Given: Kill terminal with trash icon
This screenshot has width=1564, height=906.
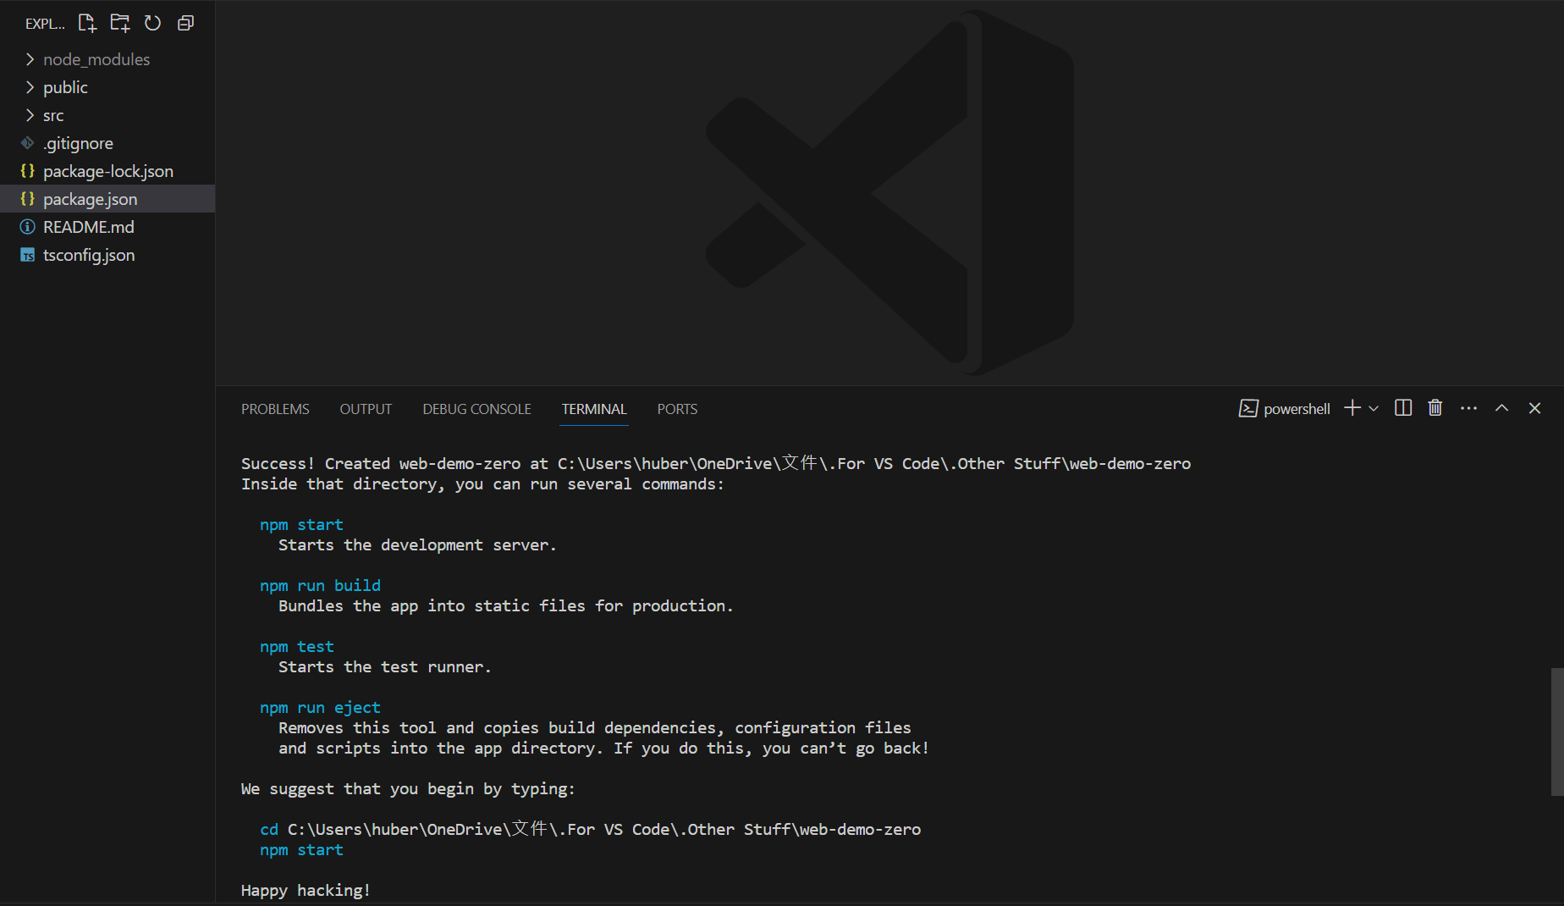Looking at the screenshot, I should click(x=1435, y=408).
